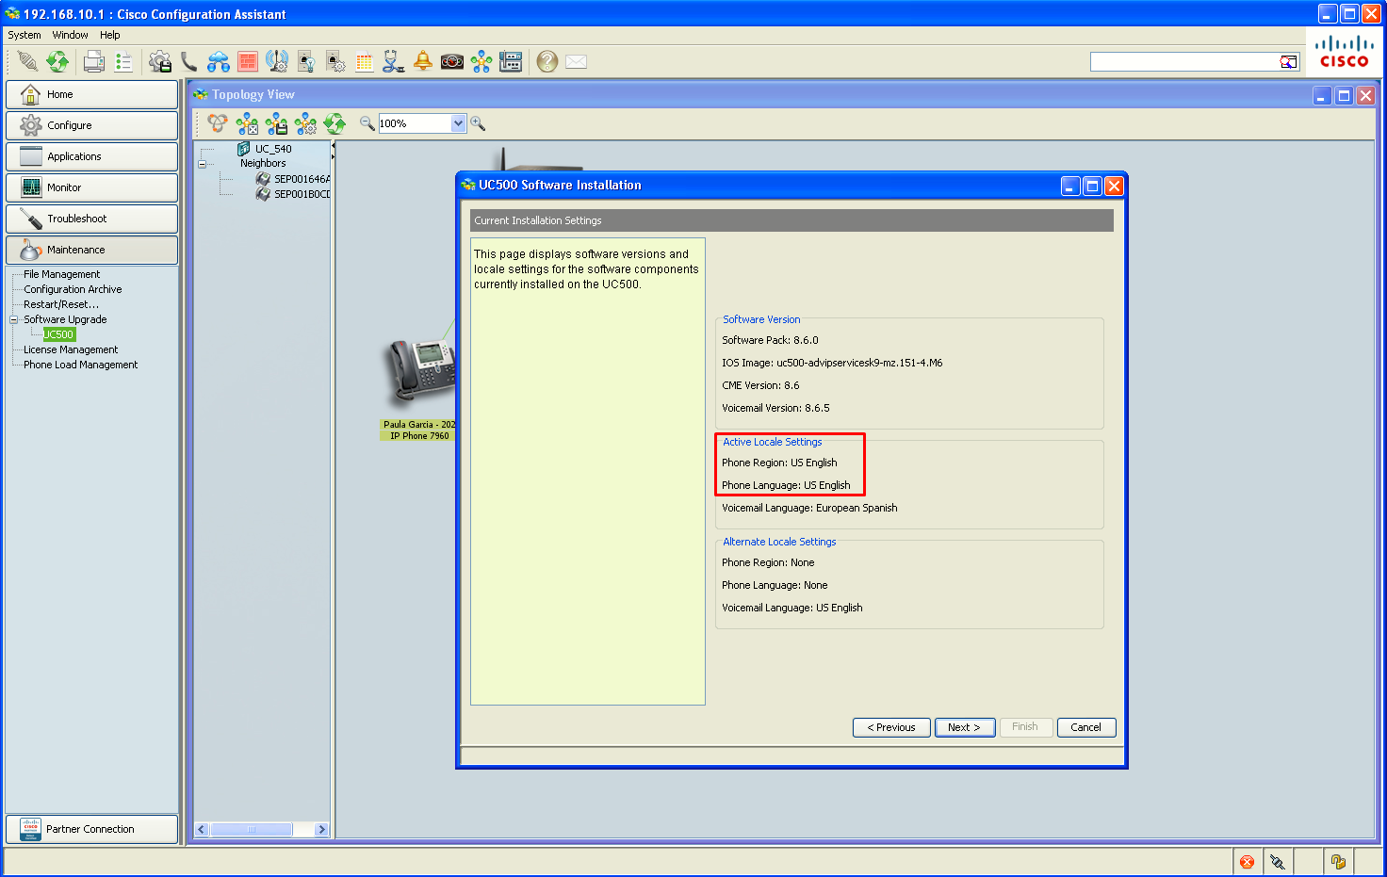Click the Front Panel device icon
The height and width of the screenshot is (877, 1387).
(511, 61)
